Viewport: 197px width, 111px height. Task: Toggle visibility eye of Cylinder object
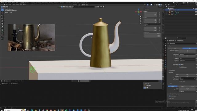point(195,13)
